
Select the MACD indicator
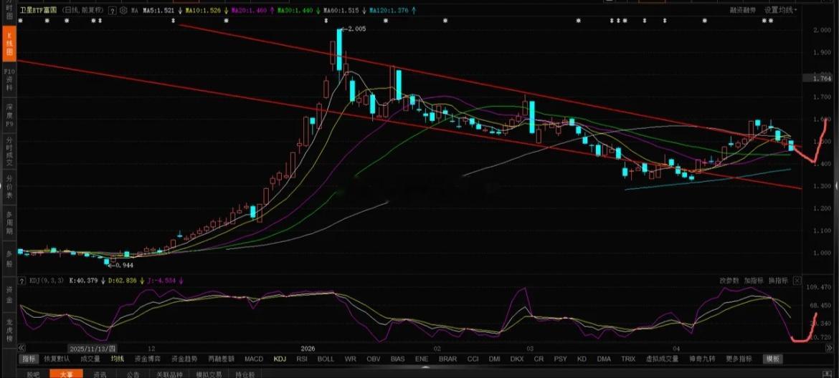(254, 359)
